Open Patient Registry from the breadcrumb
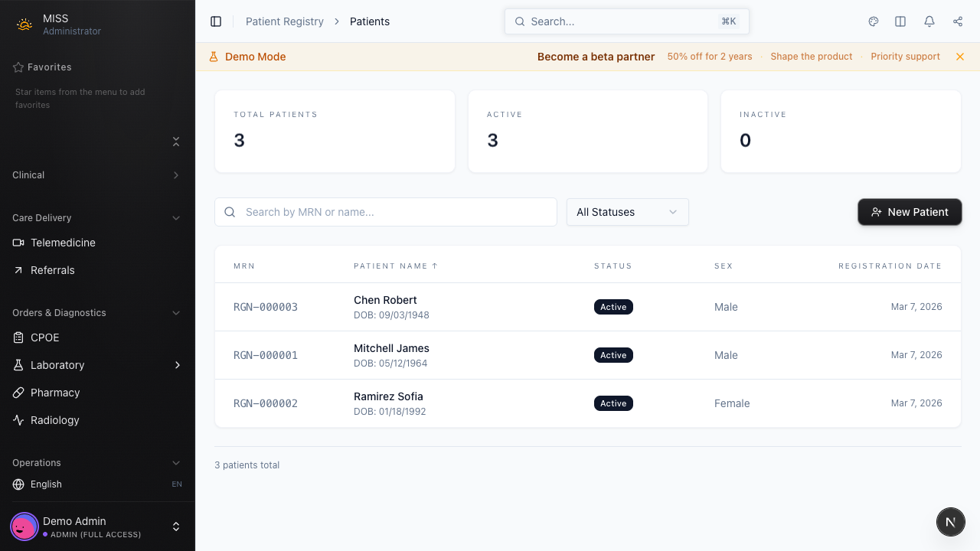 pyautogui.click(x=285, y=21)
